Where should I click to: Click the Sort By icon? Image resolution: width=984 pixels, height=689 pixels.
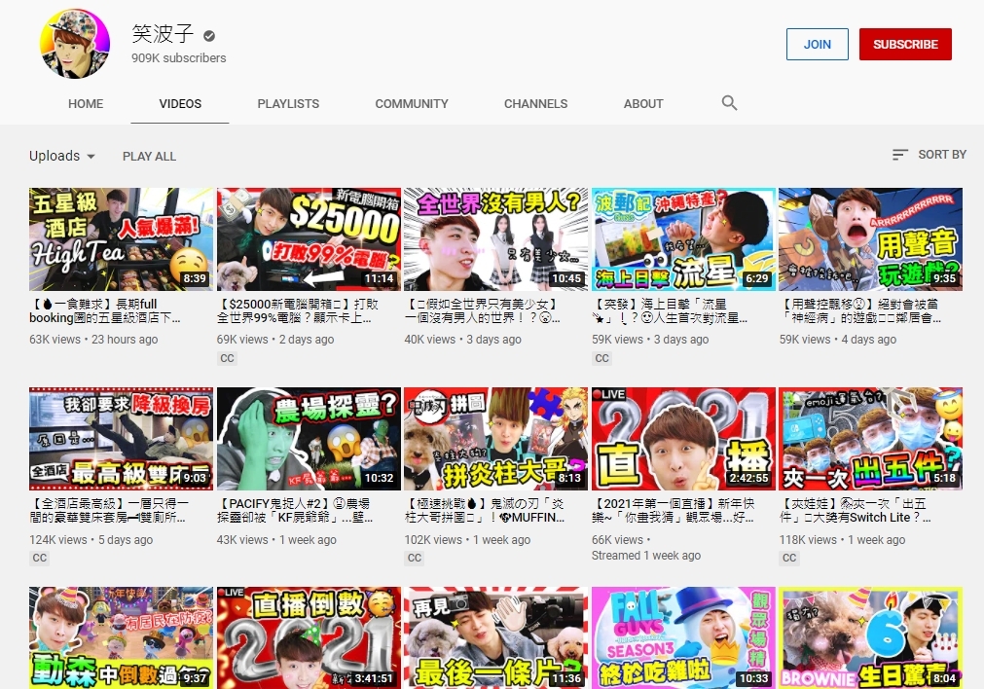900,155
